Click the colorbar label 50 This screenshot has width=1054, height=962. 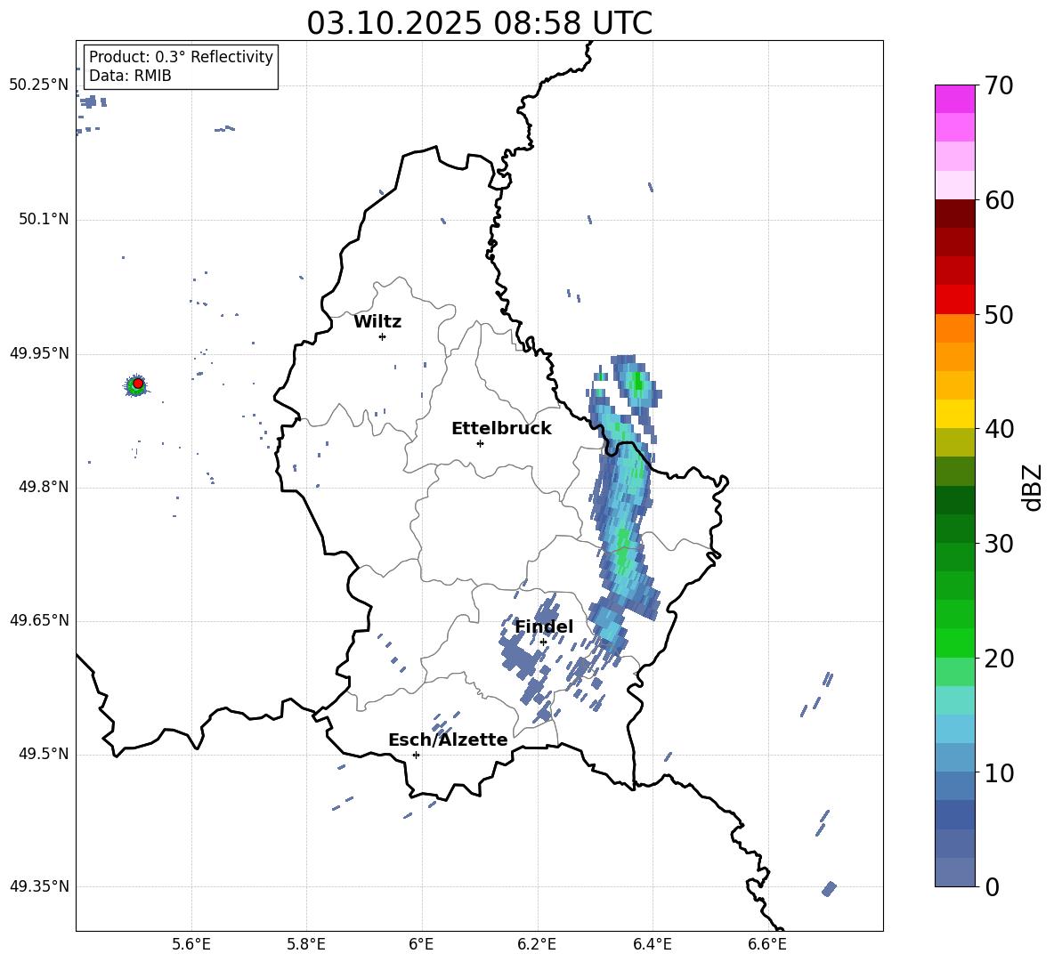pos(1000,315)
